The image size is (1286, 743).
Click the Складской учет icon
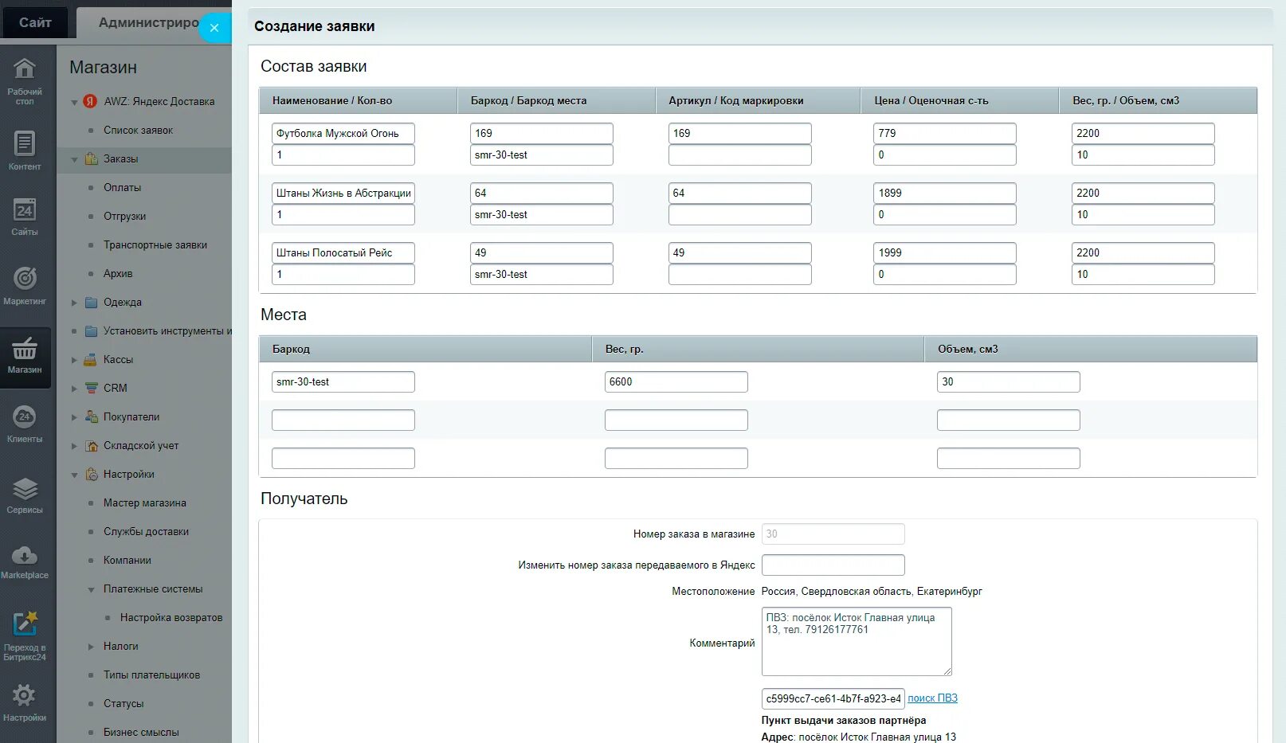[x=91, y=445]
